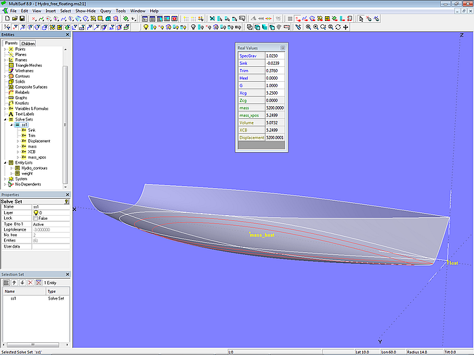Move selected entity up in Selection Set
Screen dimensions: 474x355
click(x=14, y=281)
